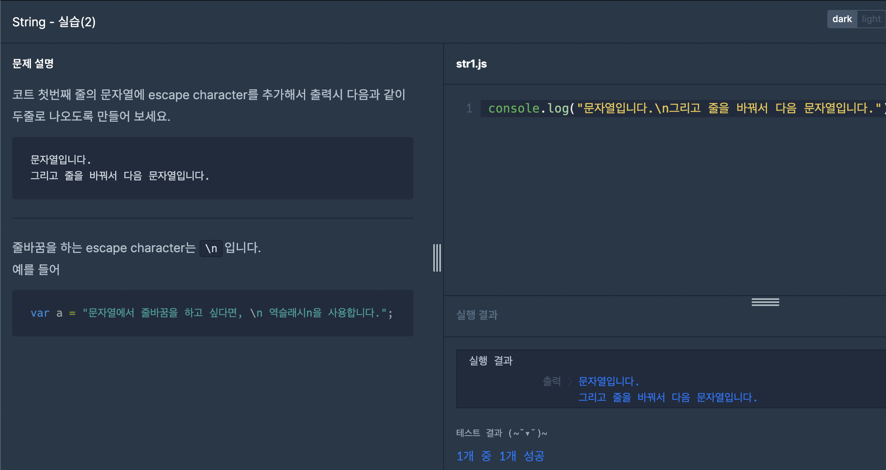This screenshot has width=886, height=470.
Task: Click line number 1 in the editor gutter
Action: (470, 108)
